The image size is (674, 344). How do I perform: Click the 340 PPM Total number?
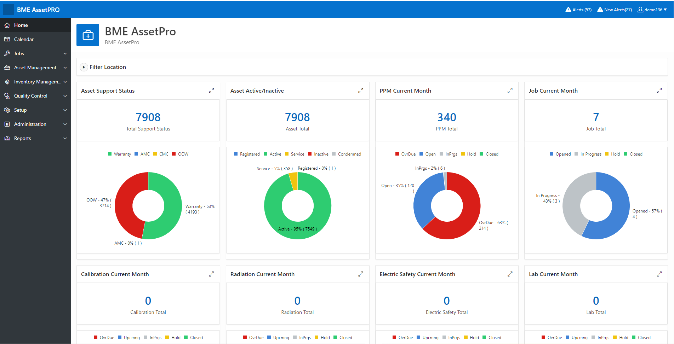(447, 117)
